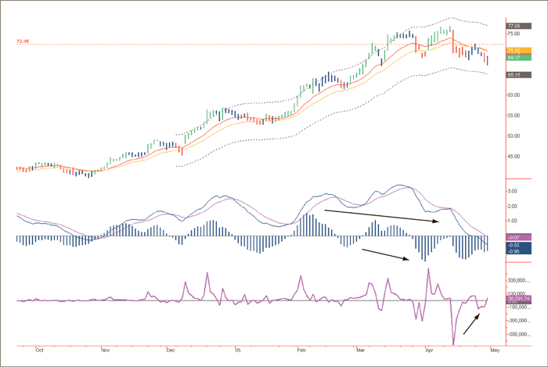Click the purple -0.07 MACD value label
548x367 pixels.
click(517, 237)
